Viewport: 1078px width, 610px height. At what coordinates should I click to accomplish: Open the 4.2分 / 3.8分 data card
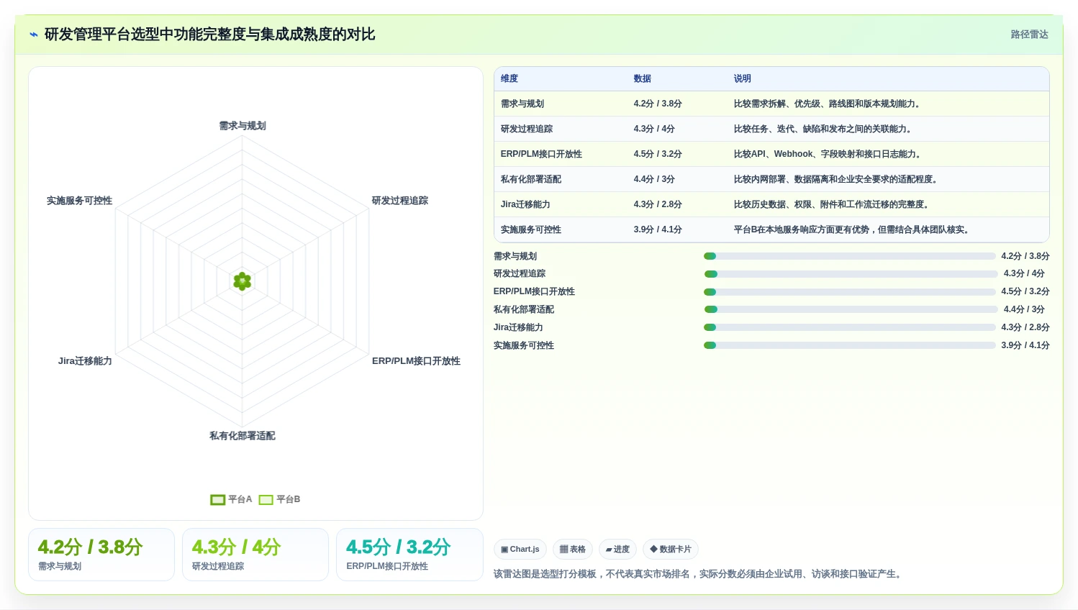(101, 555)
